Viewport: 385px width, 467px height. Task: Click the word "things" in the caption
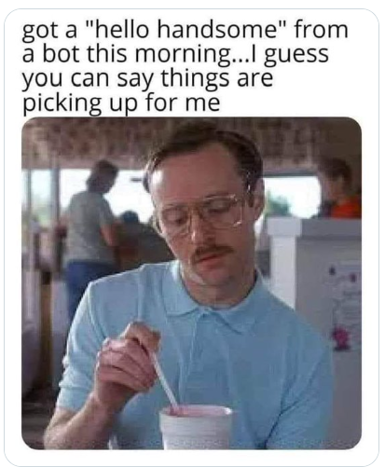coord(195,79)
